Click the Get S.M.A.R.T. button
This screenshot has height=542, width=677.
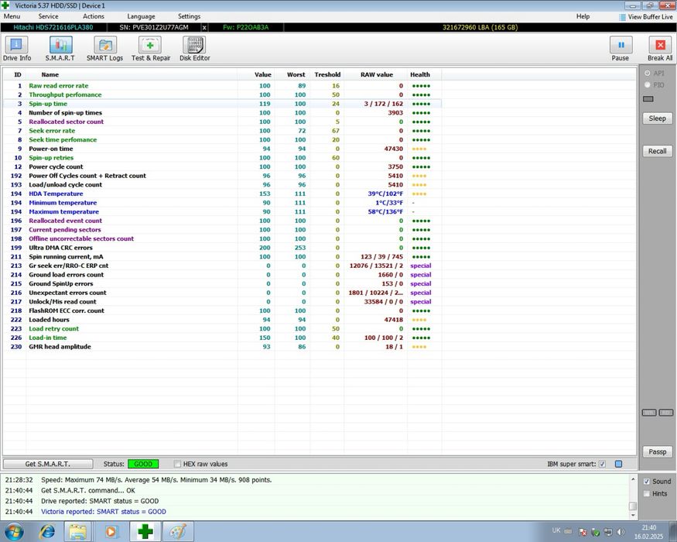pyautogui.click(x=48, y=465)
